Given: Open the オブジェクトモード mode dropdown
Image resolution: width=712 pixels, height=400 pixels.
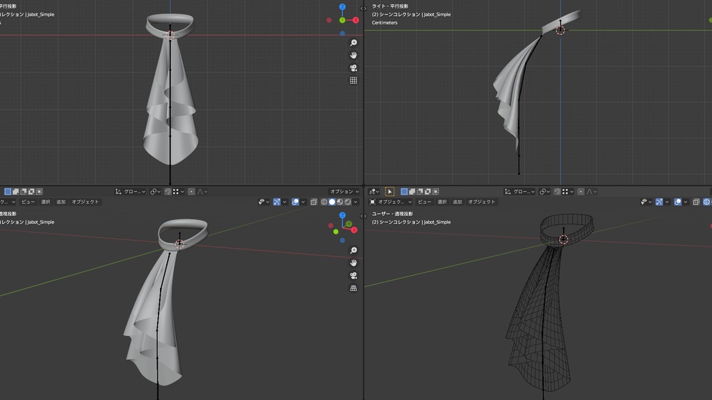Looking at the screenshot, I should [x=391, y=202].
